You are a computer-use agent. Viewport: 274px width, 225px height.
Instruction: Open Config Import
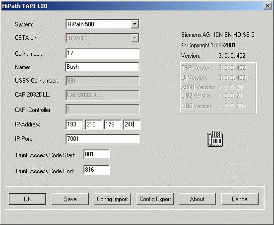coord(112,199)
